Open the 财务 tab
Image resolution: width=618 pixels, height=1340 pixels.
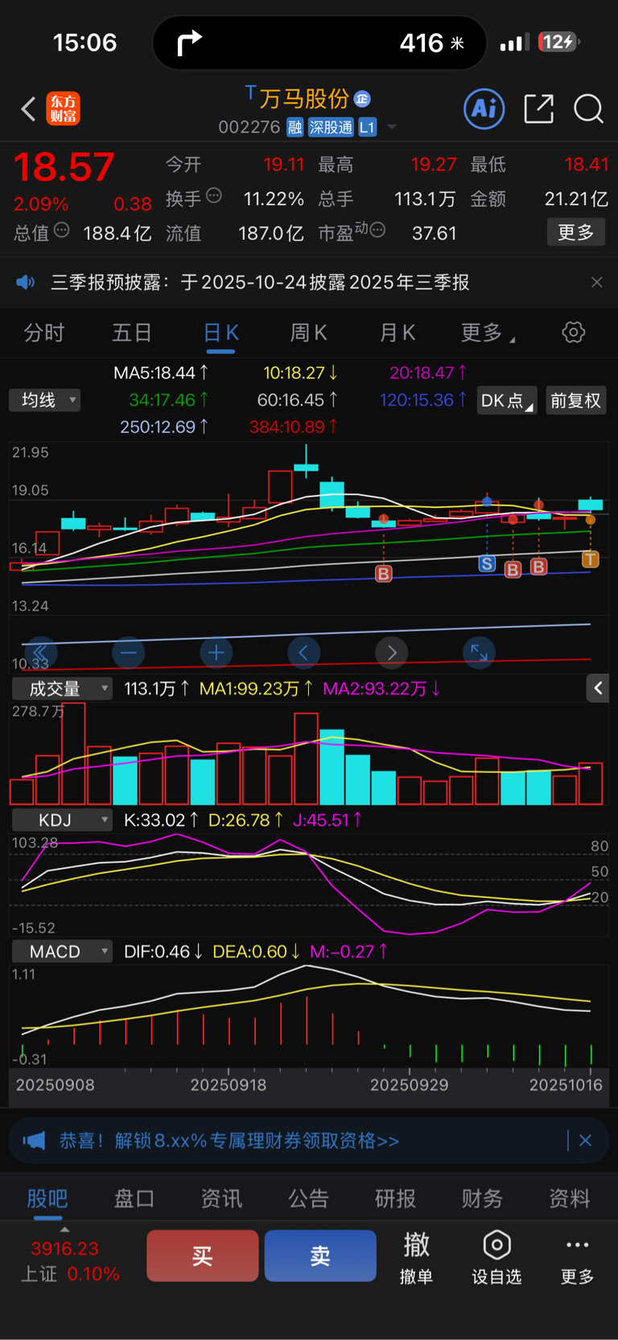(482, 1198)
